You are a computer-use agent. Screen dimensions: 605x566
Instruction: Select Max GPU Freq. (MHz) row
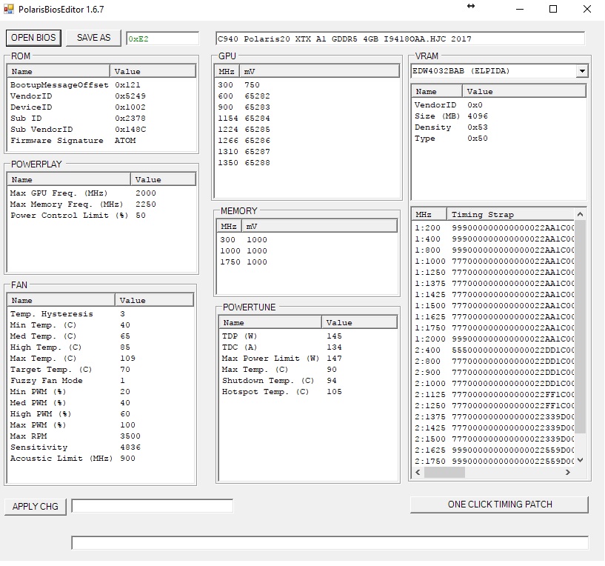[x=101, y=193]
